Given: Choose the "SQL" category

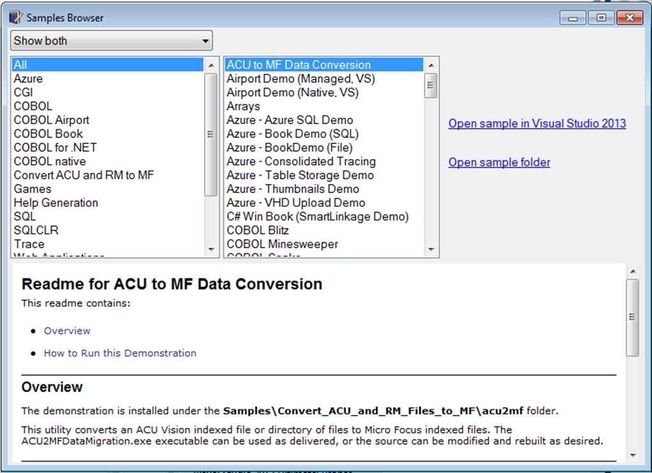Looking at the screenshot, I should (108, 216).
